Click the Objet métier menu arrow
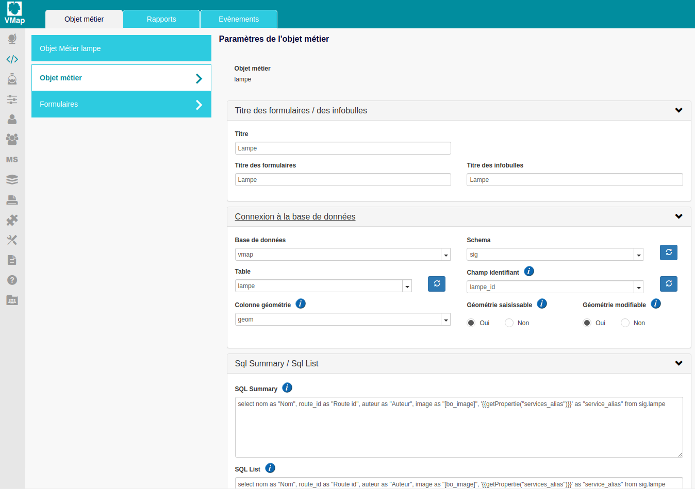 coord(199,78)
